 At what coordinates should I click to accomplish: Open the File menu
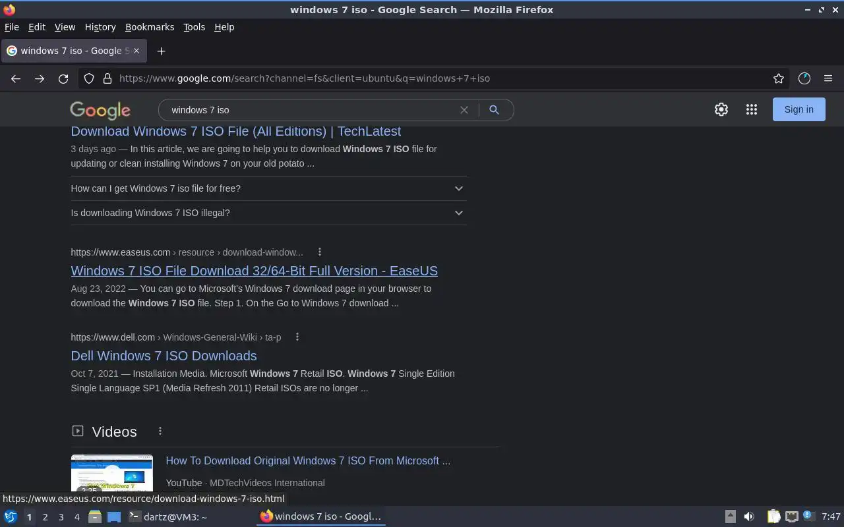pyautogui.click(x=12, y=27)
